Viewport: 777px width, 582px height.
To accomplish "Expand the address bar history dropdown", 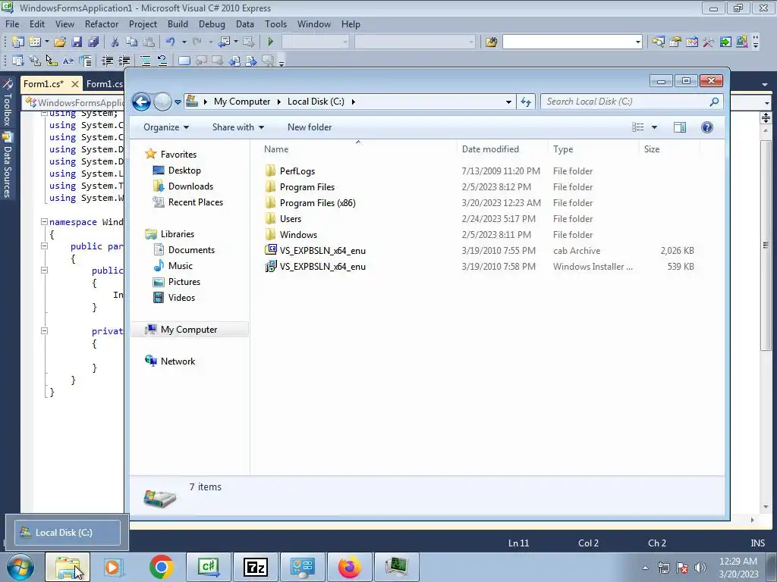I will pos(508,102).
